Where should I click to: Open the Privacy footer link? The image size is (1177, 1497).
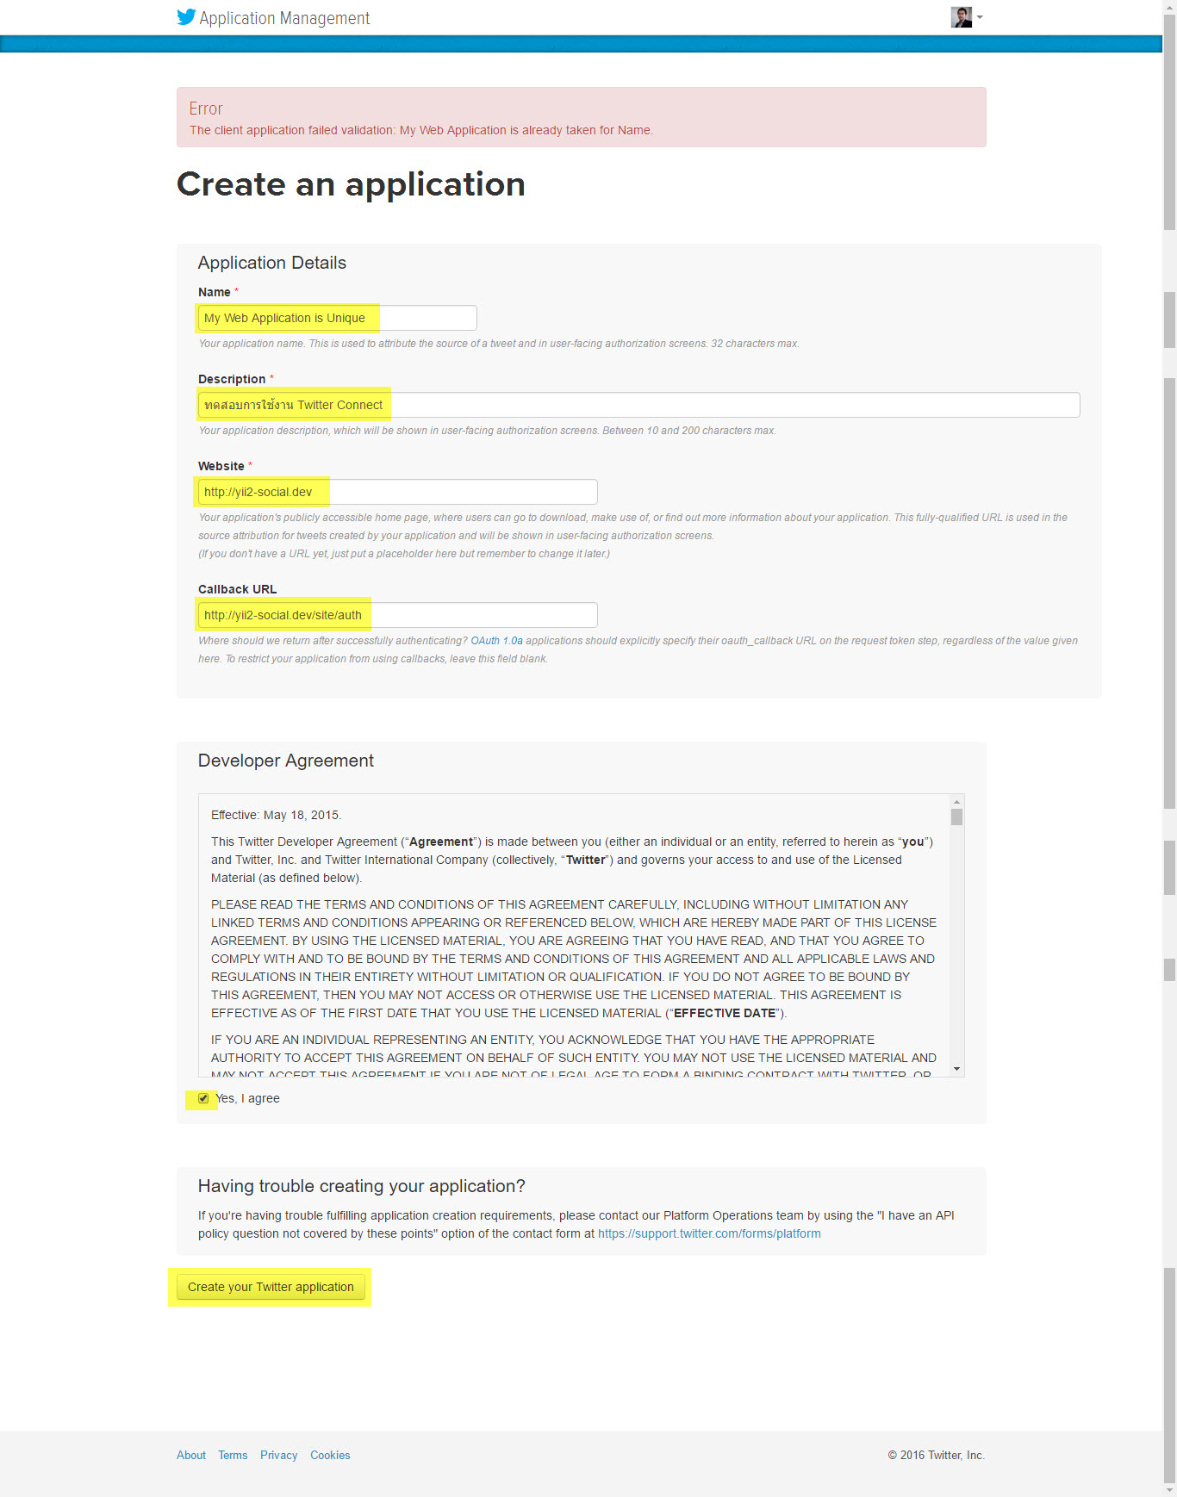point(279,1455)
